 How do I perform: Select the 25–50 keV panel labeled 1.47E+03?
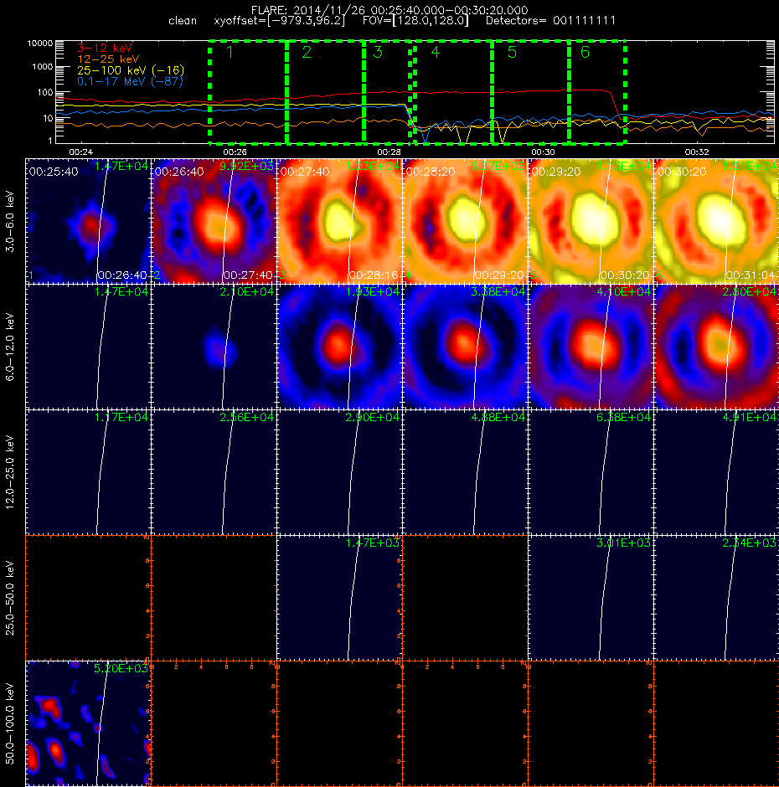(x=339, y=597)
